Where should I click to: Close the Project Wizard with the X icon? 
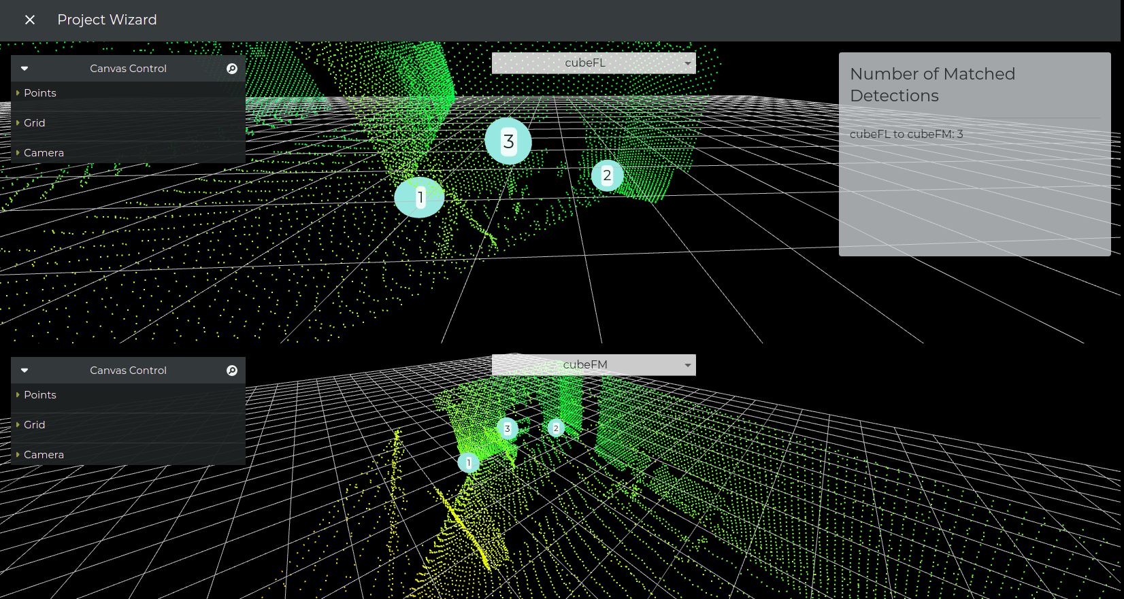pos(30,20)
